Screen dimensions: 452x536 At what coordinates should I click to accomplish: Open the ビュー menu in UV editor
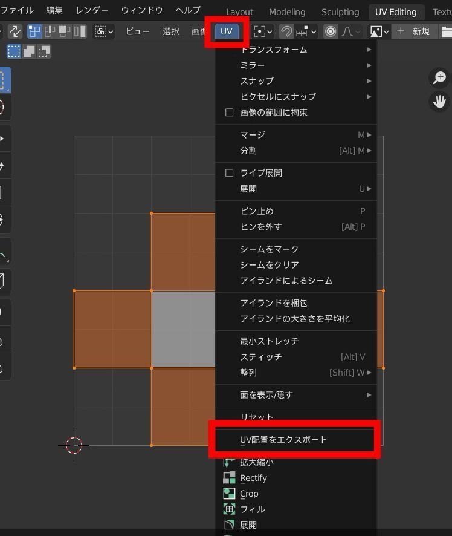click(138, 31)
